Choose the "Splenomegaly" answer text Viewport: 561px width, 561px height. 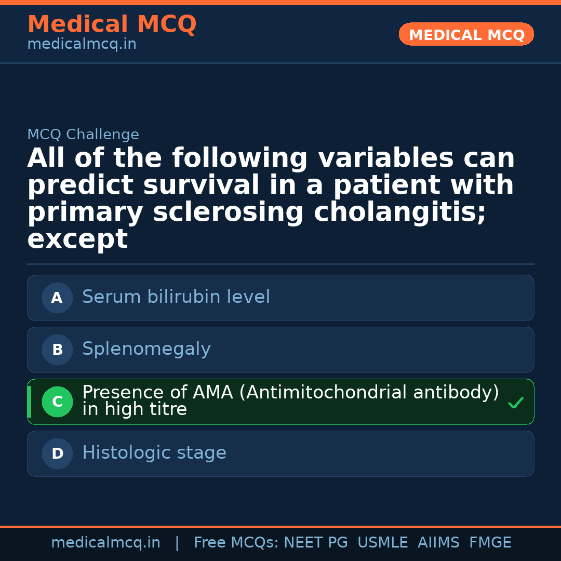click(x=146, y=349)
